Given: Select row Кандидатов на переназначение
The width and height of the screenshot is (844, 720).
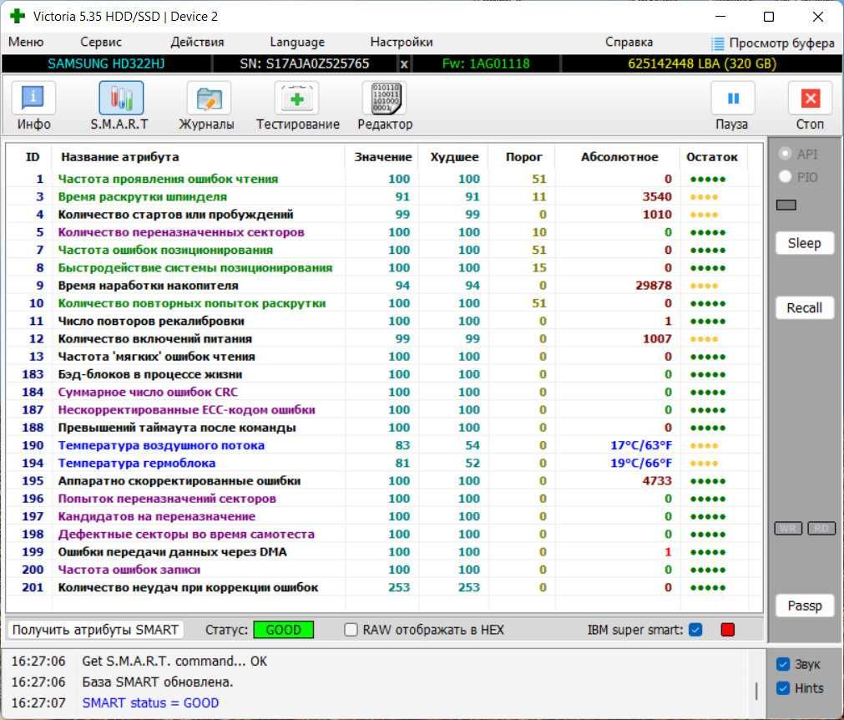Looking at the screenshot, I should (x=384, y=516).
